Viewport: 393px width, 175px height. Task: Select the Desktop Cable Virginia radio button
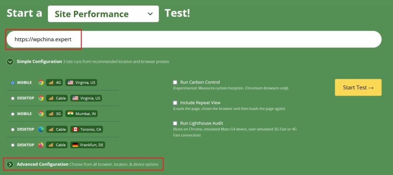(x=13, y=98)
